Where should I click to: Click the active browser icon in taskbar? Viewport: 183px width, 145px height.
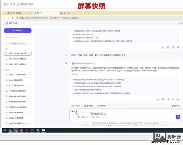(x=16, y=130)
